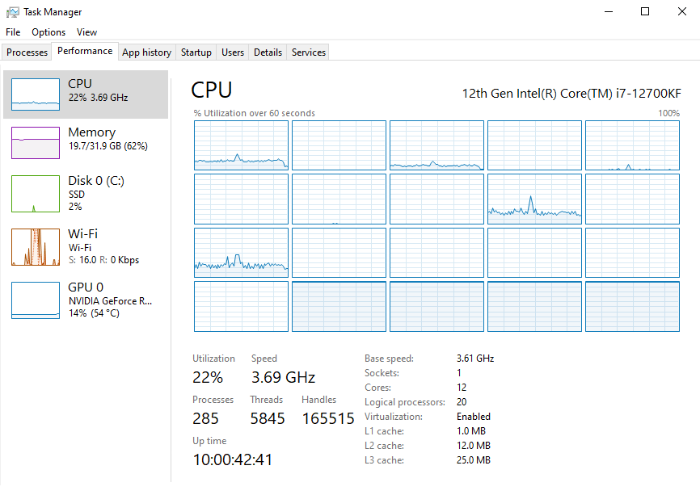The height and width of the screenshot is (495, 700).
Task: Select the Memory usage graph in sidebar
Action: point(36,142)
